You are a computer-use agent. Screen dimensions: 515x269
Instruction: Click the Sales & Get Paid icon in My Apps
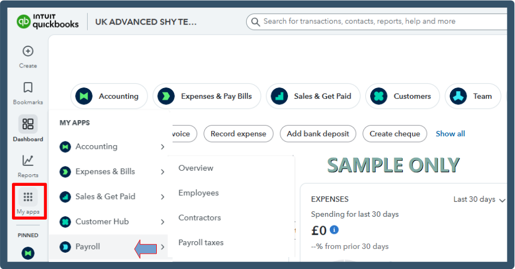(65, 197)
